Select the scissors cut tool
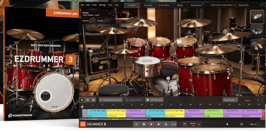 click(x=93, y=100)
